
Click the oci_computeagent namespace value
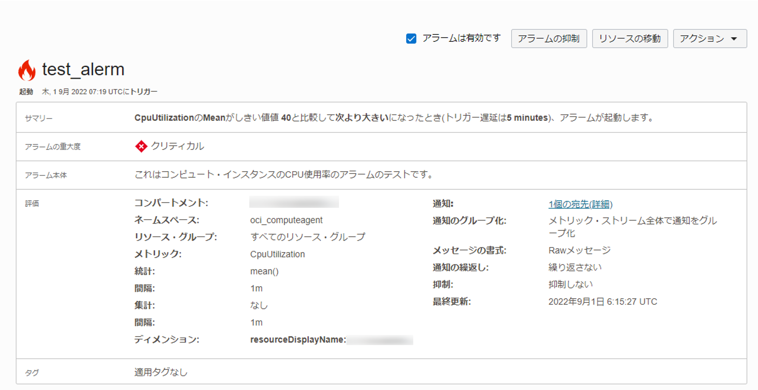[286, 220]
